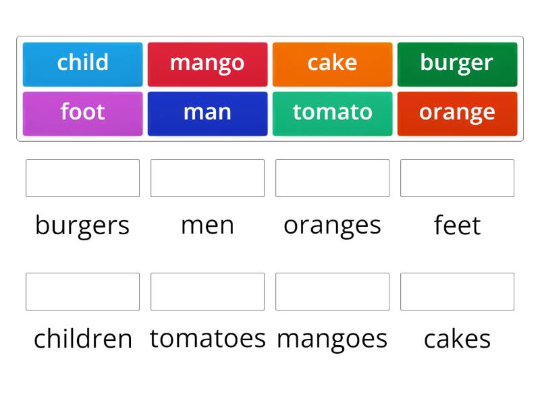Click the answer box above 'feet'
The image size is (540, 405).
(x=457, y=178)
